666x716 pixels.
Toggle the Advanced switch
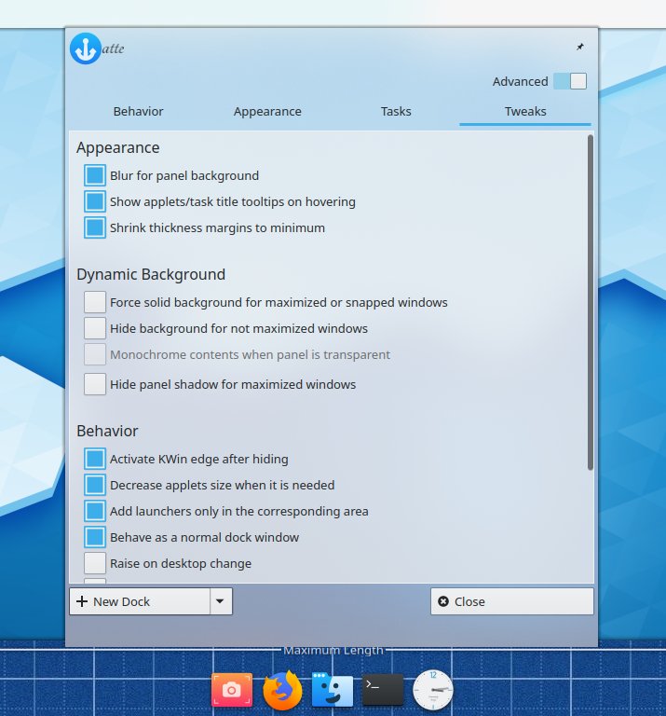570,81
